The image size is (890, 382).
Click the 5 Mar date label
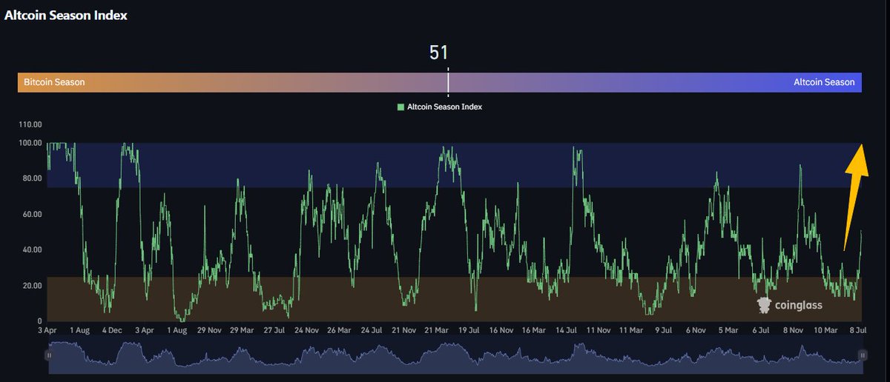pos(727,330)
